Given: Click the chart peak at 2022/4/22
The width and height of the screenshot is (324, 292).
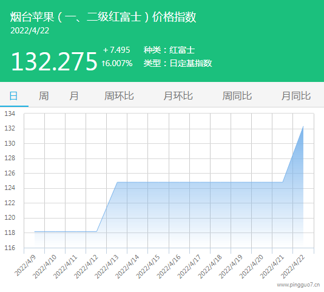Looking at the screenshot, I should pyautogui.click(x=303, y=126).
